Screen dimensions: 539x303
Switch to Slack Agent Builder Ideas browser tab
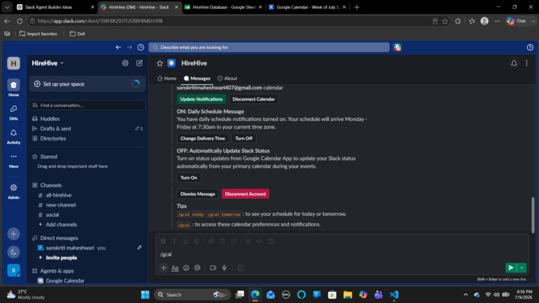coord(55,7)
